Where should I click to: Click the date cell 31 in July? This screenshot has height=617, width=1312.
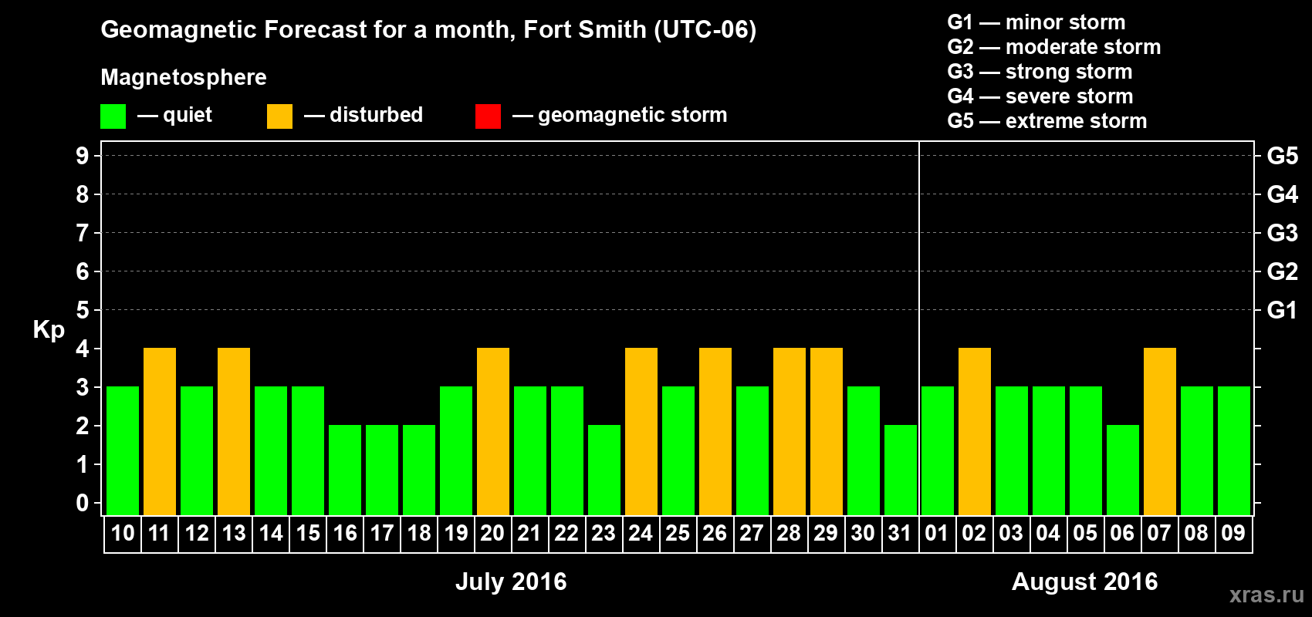click(x=900, y=534)
